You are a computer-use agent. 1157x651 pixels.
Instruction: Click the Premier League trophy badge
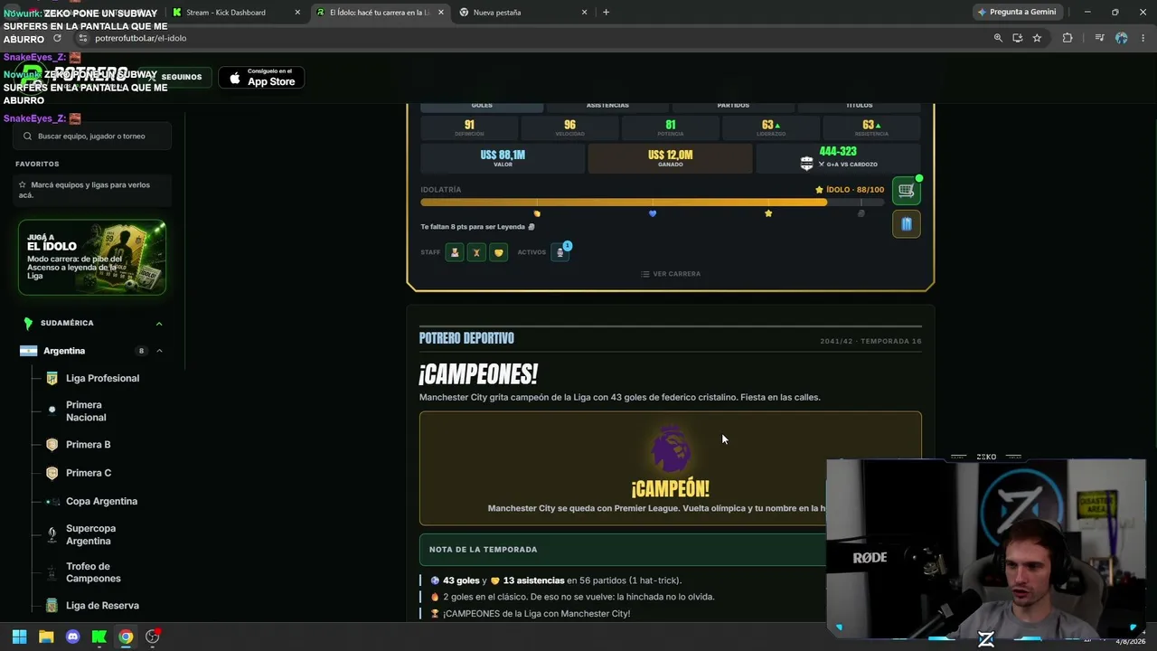click(671, 449)
